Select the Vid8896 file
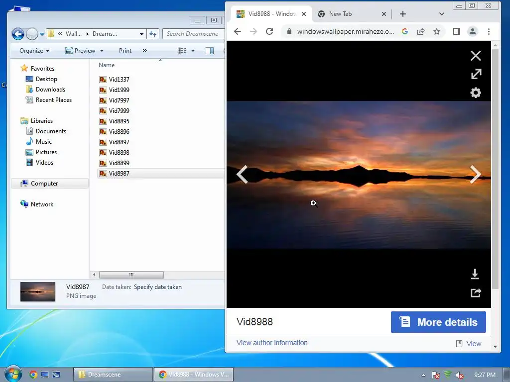Image resolution: width=510 pixels, height=382 pixels. click(x=114, y=131)
